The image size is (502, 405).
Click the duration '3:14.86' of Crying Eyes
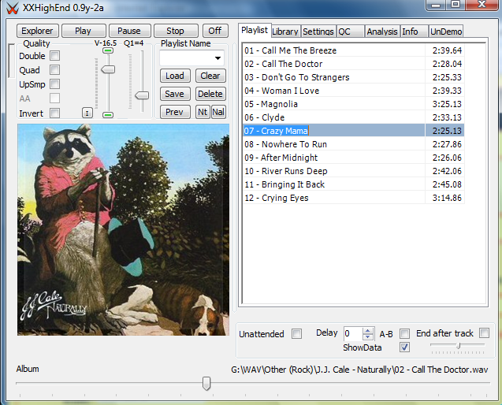(x=447, y=198)
